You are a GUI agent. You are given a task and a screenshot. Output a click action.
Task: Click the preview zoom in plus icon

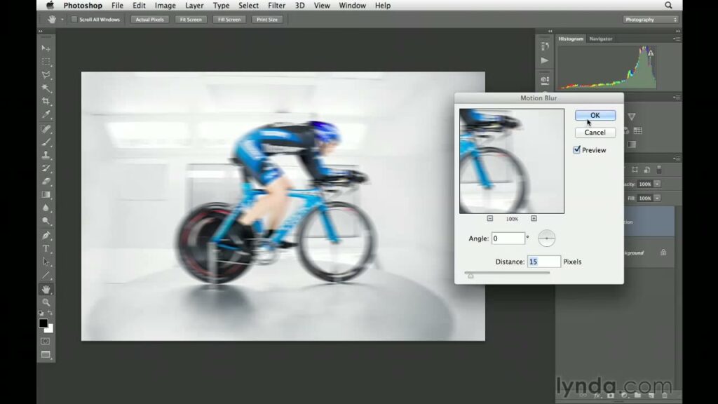tap(534, 219)
